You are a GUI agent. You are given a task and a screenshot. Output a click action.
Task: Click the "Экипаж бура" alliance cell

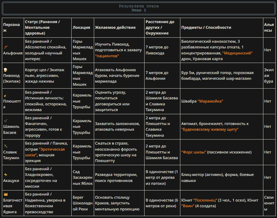[268, 76]
